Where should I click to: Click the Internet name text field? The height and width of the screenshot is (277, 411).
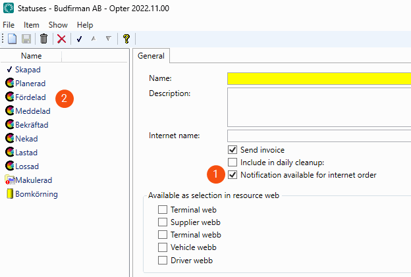click(319, 136)
